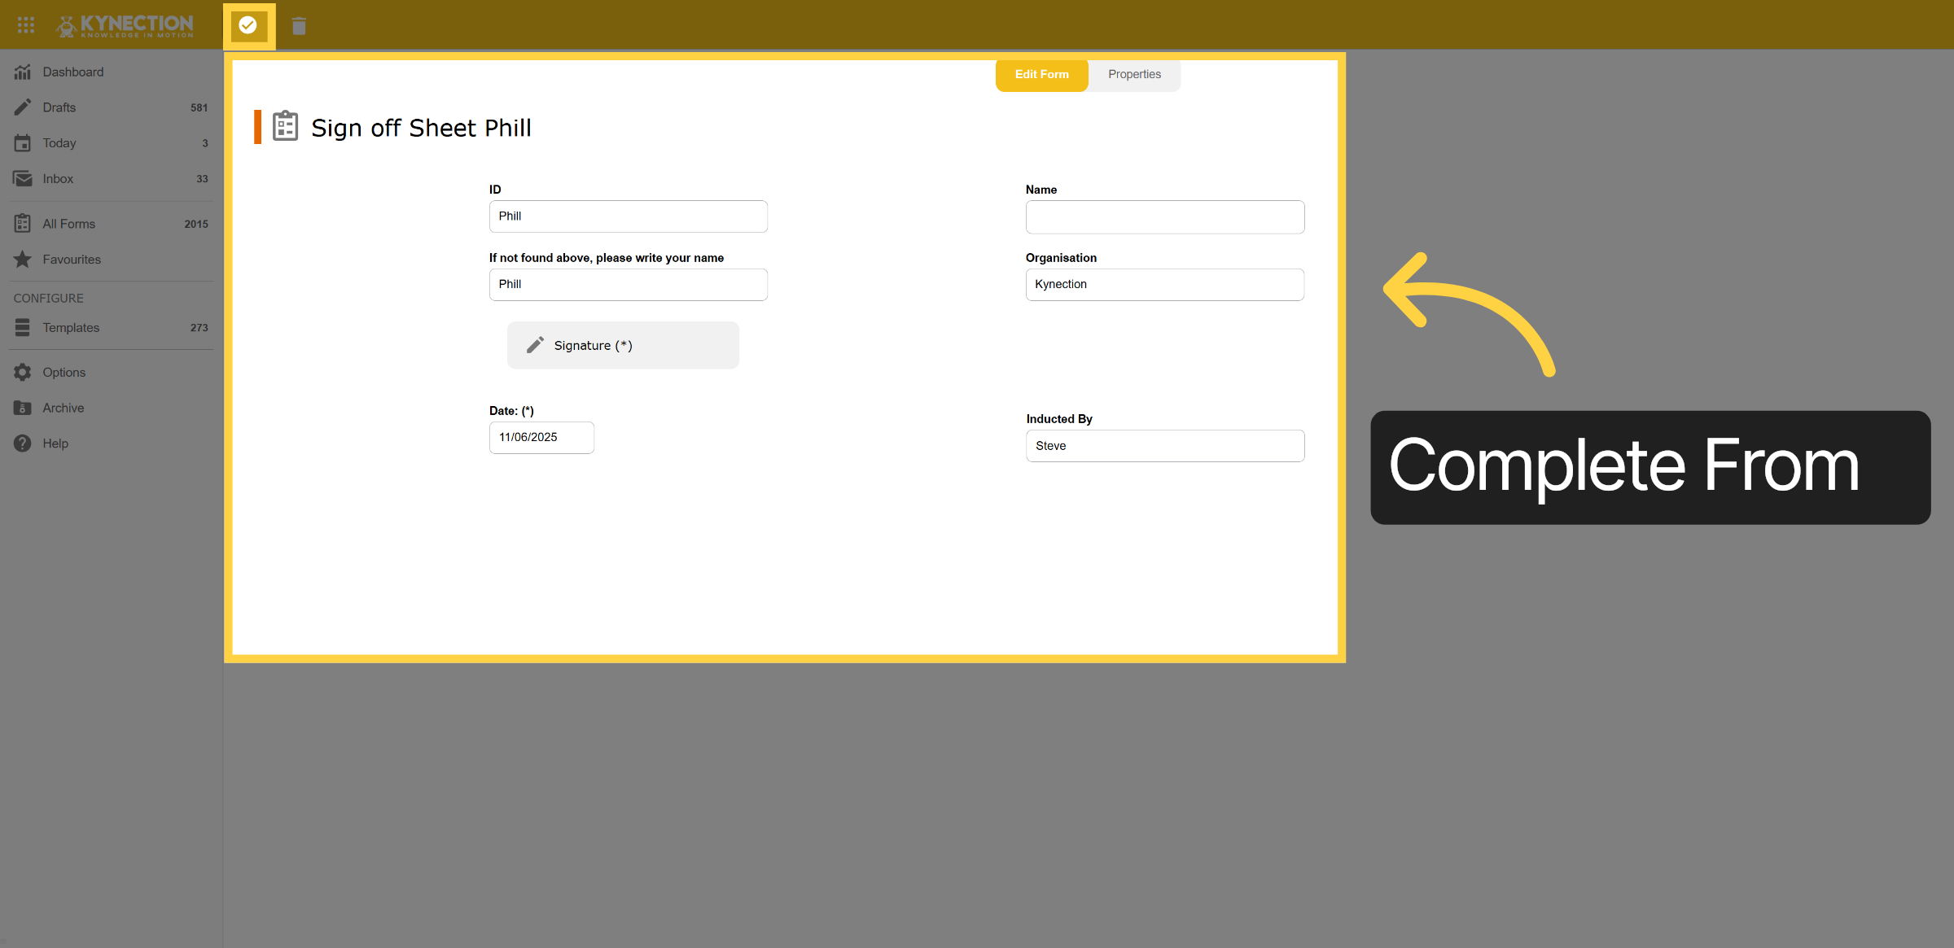The width and height of the screenshot is (1954, 948).
Task: Click the form clipboard icon beside title
Action: pos(285,126)
